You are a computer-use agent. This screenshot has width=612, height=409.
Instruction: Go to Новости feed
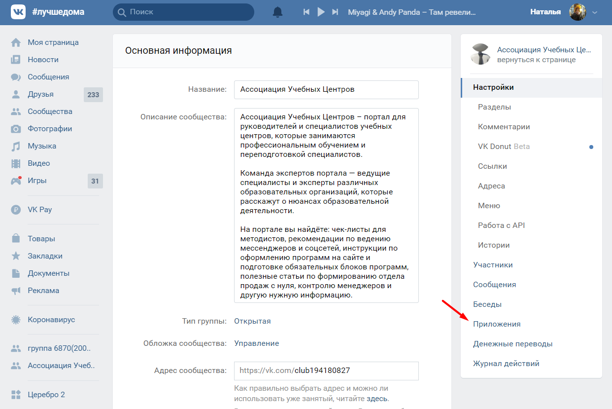point(43,60)
